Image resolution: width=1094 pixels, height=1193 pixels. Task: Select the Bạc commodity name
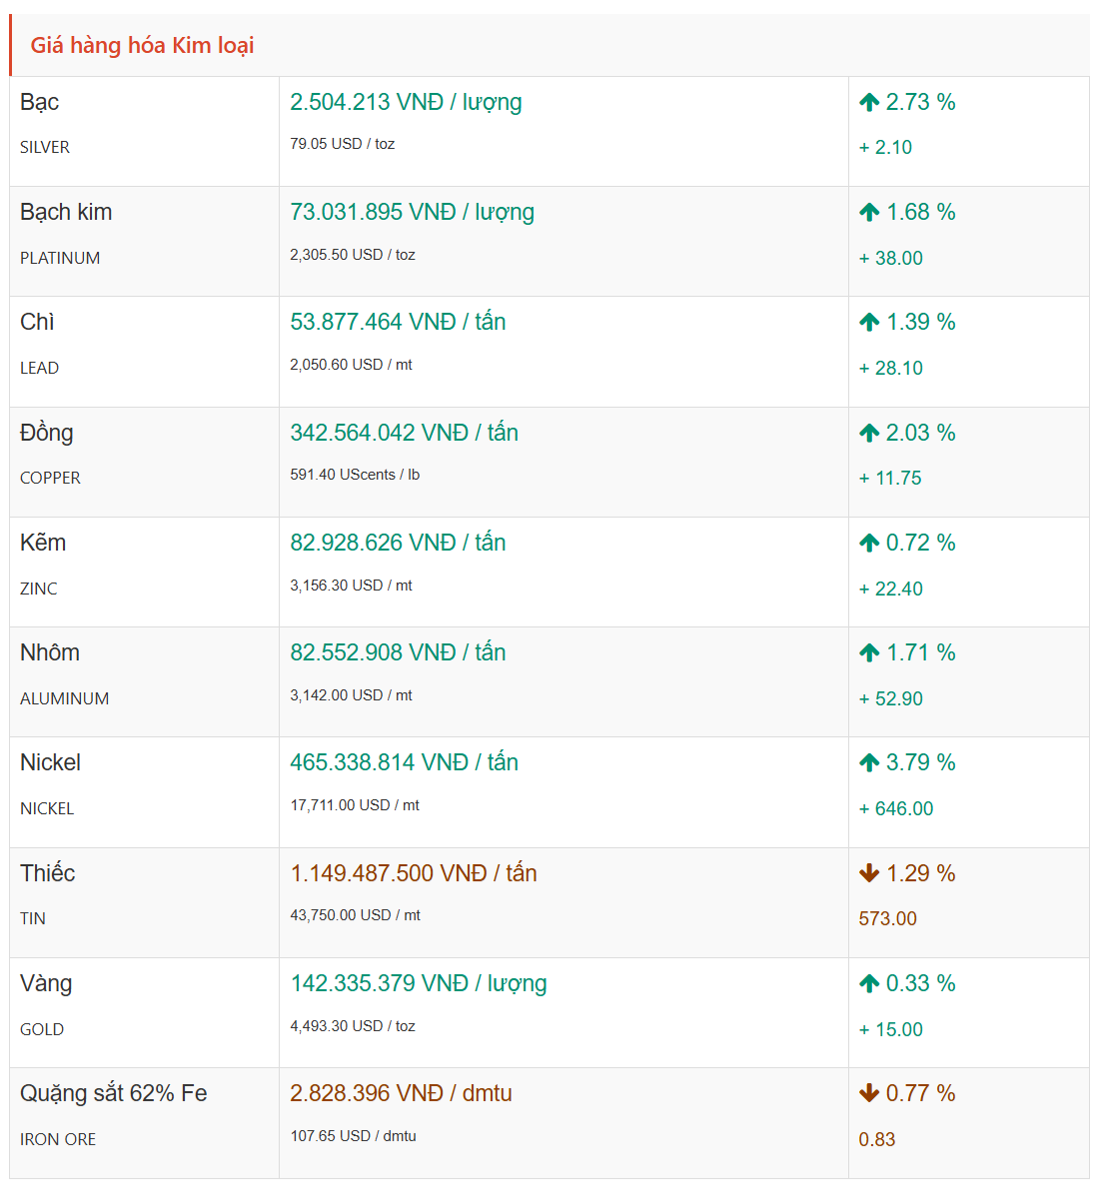(39, 102)
